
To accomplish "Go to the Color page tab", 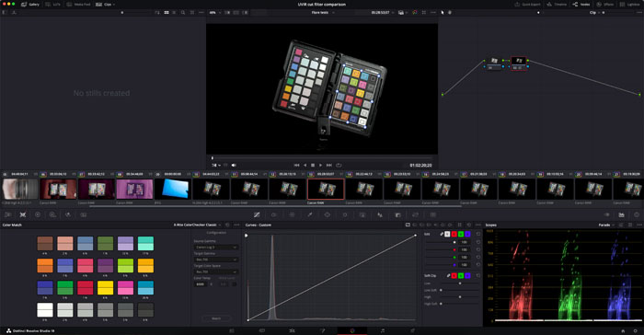I will coord(352,330).
